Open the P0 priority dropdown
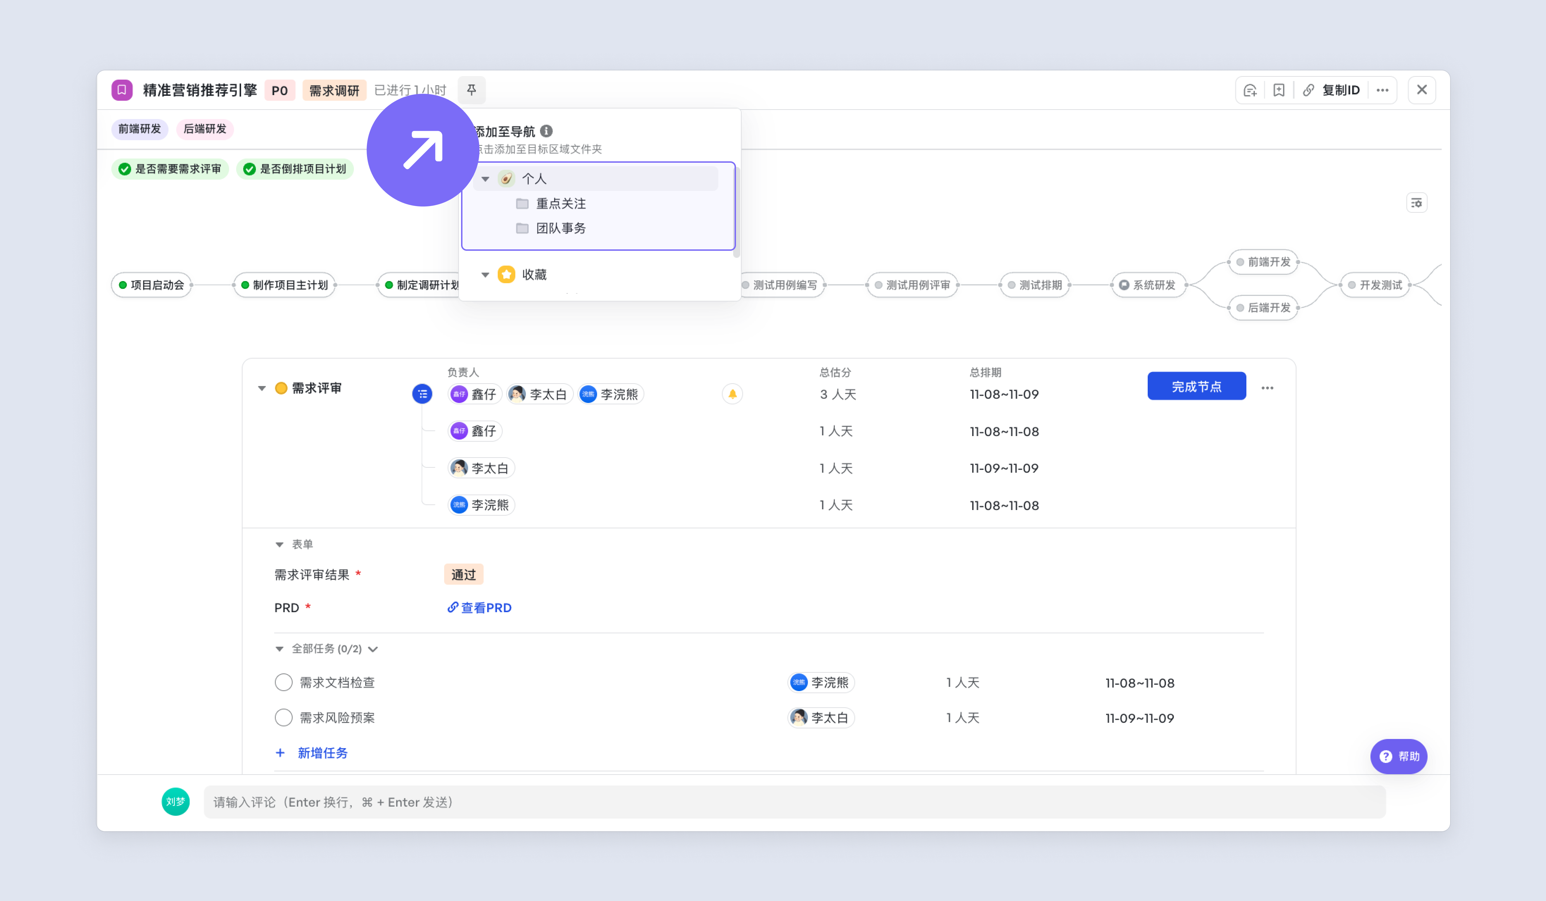This screenshot has width=1546, height=901. pyautogui.click(x=280, y=91)
